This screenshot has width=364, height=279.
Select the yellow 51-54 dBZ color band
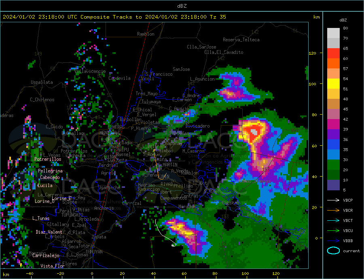coord(333,84)
